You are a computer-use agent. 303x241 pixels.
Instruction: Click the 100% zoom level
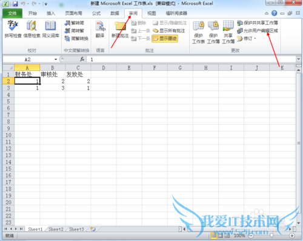pos(239,236)
